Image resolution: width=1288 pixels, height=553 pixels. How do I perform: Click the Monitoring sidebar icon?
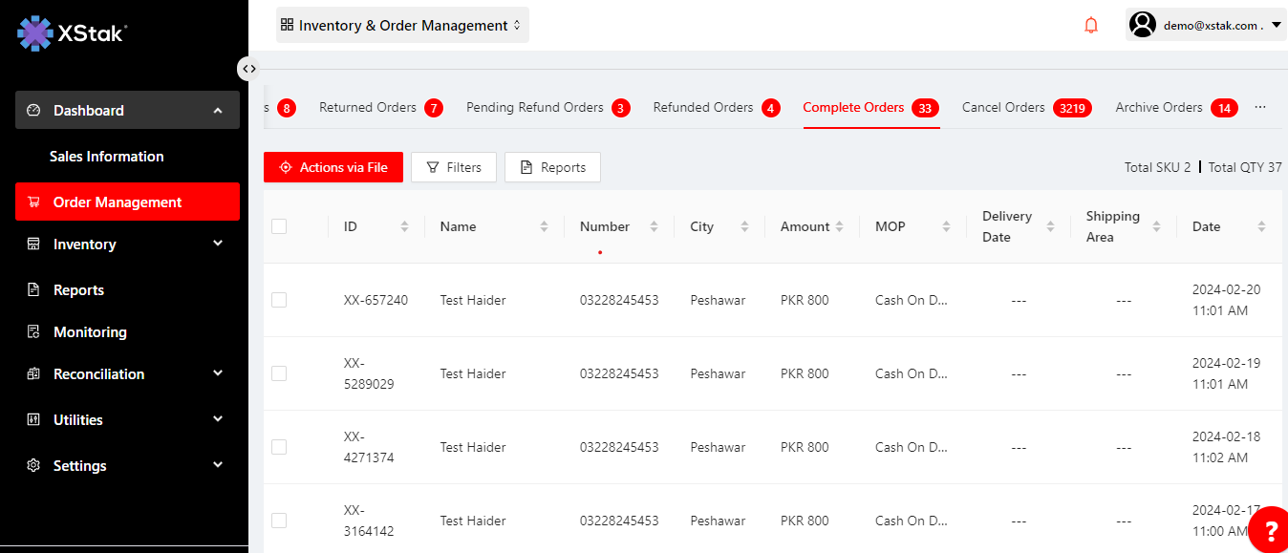[33, 332]
